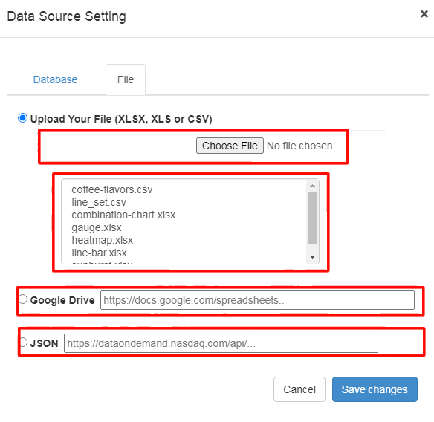The width and height of the screenshot is (434, 422).
Task: Pick heatmap.xlsx from the list
Action: [x=103, y=240]
